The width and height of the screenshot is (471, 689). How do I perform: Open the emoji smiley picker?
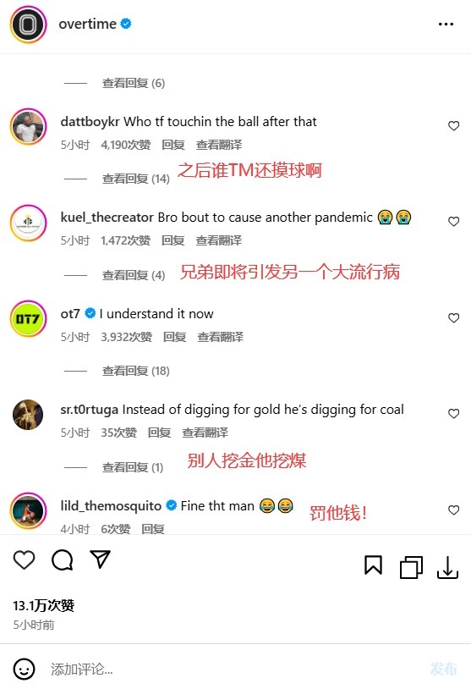tap(24, 669)
